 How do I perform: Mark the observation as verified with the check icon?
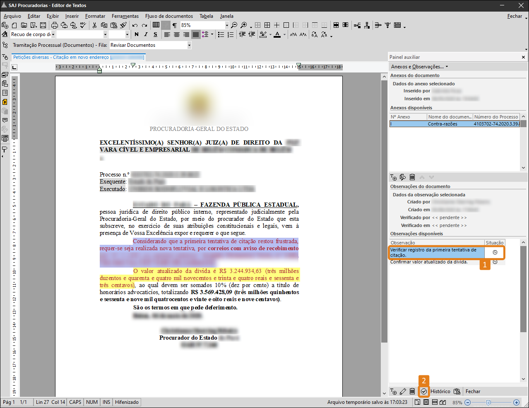[x=423, y=391]
